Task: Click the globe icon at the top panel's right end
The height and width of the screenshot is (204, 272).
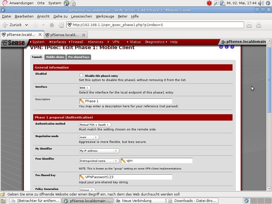Action: 268,3
